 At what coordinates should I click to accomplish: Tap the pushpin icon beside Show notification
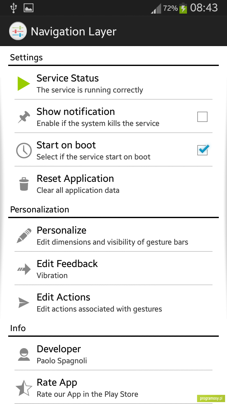point(24,117)
